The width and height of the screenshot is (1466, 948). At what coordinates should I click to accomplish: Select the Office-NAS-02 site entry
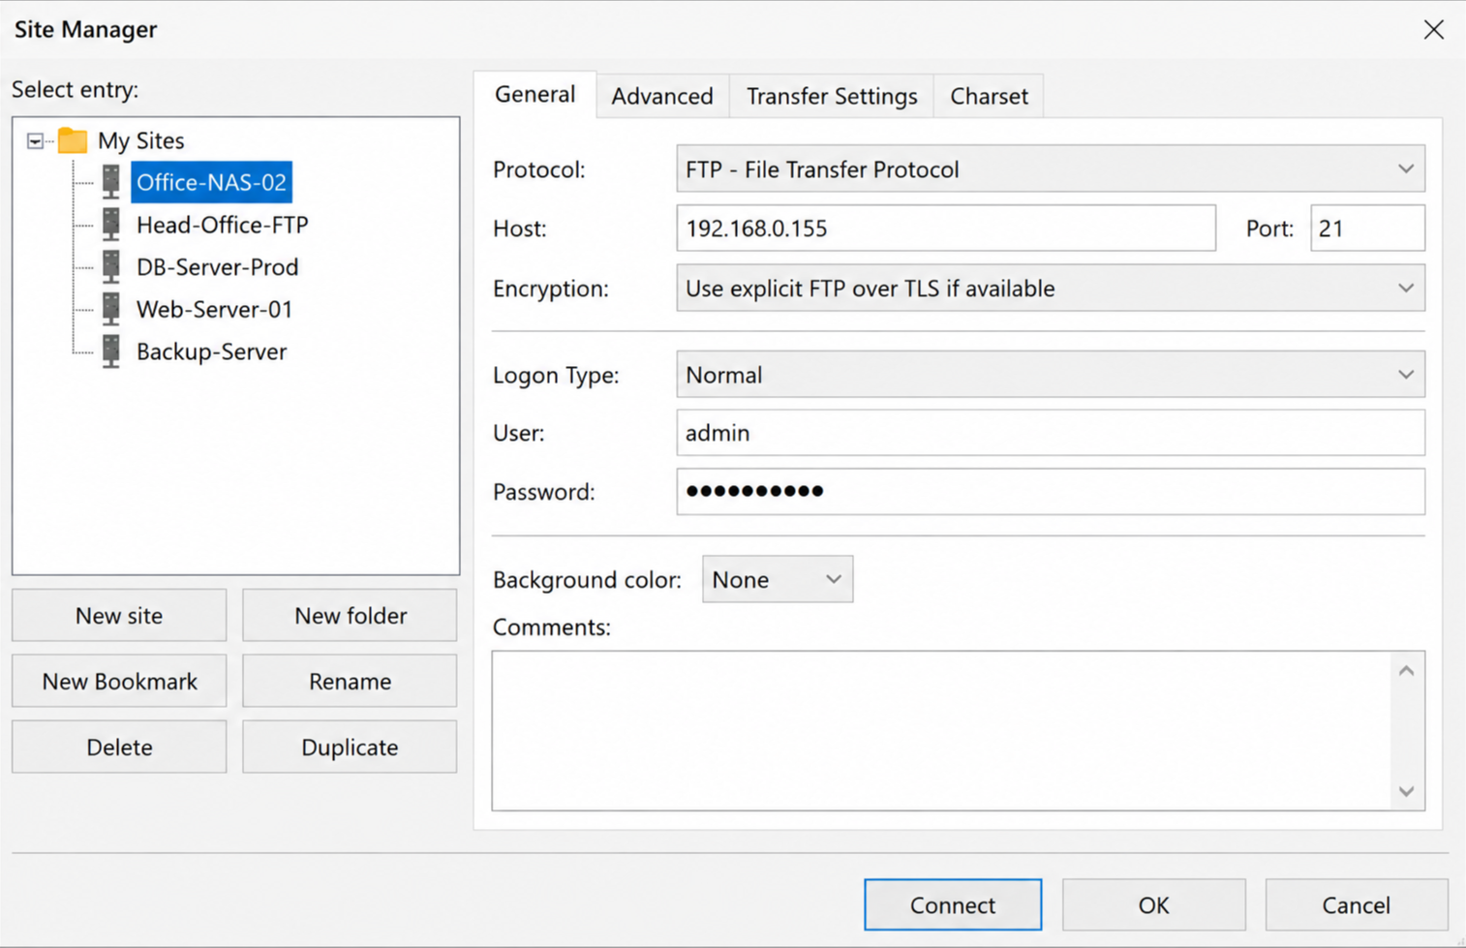pos(211,182)
